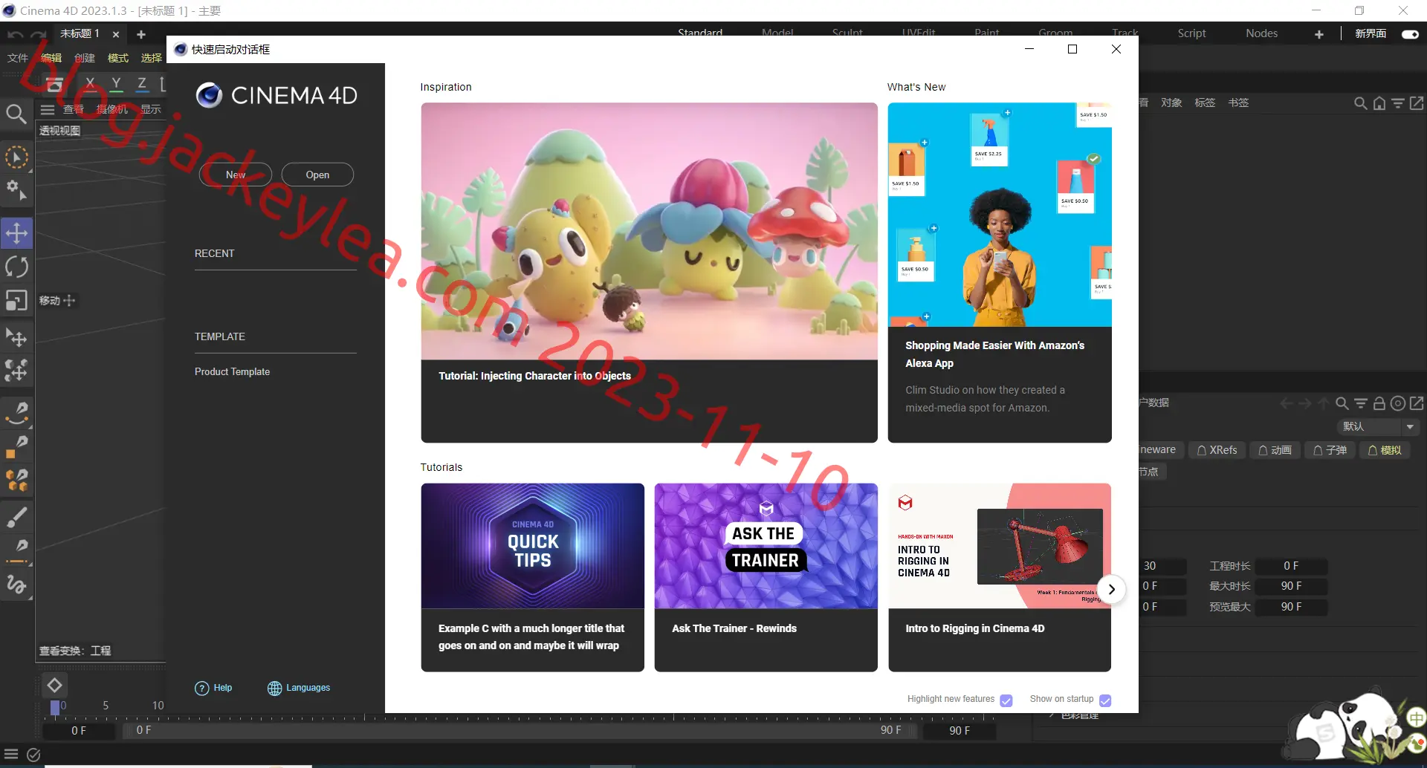Uncheck Highlight new features checkbox
Screen dimensions: 1427x768
click(1006, 700)
